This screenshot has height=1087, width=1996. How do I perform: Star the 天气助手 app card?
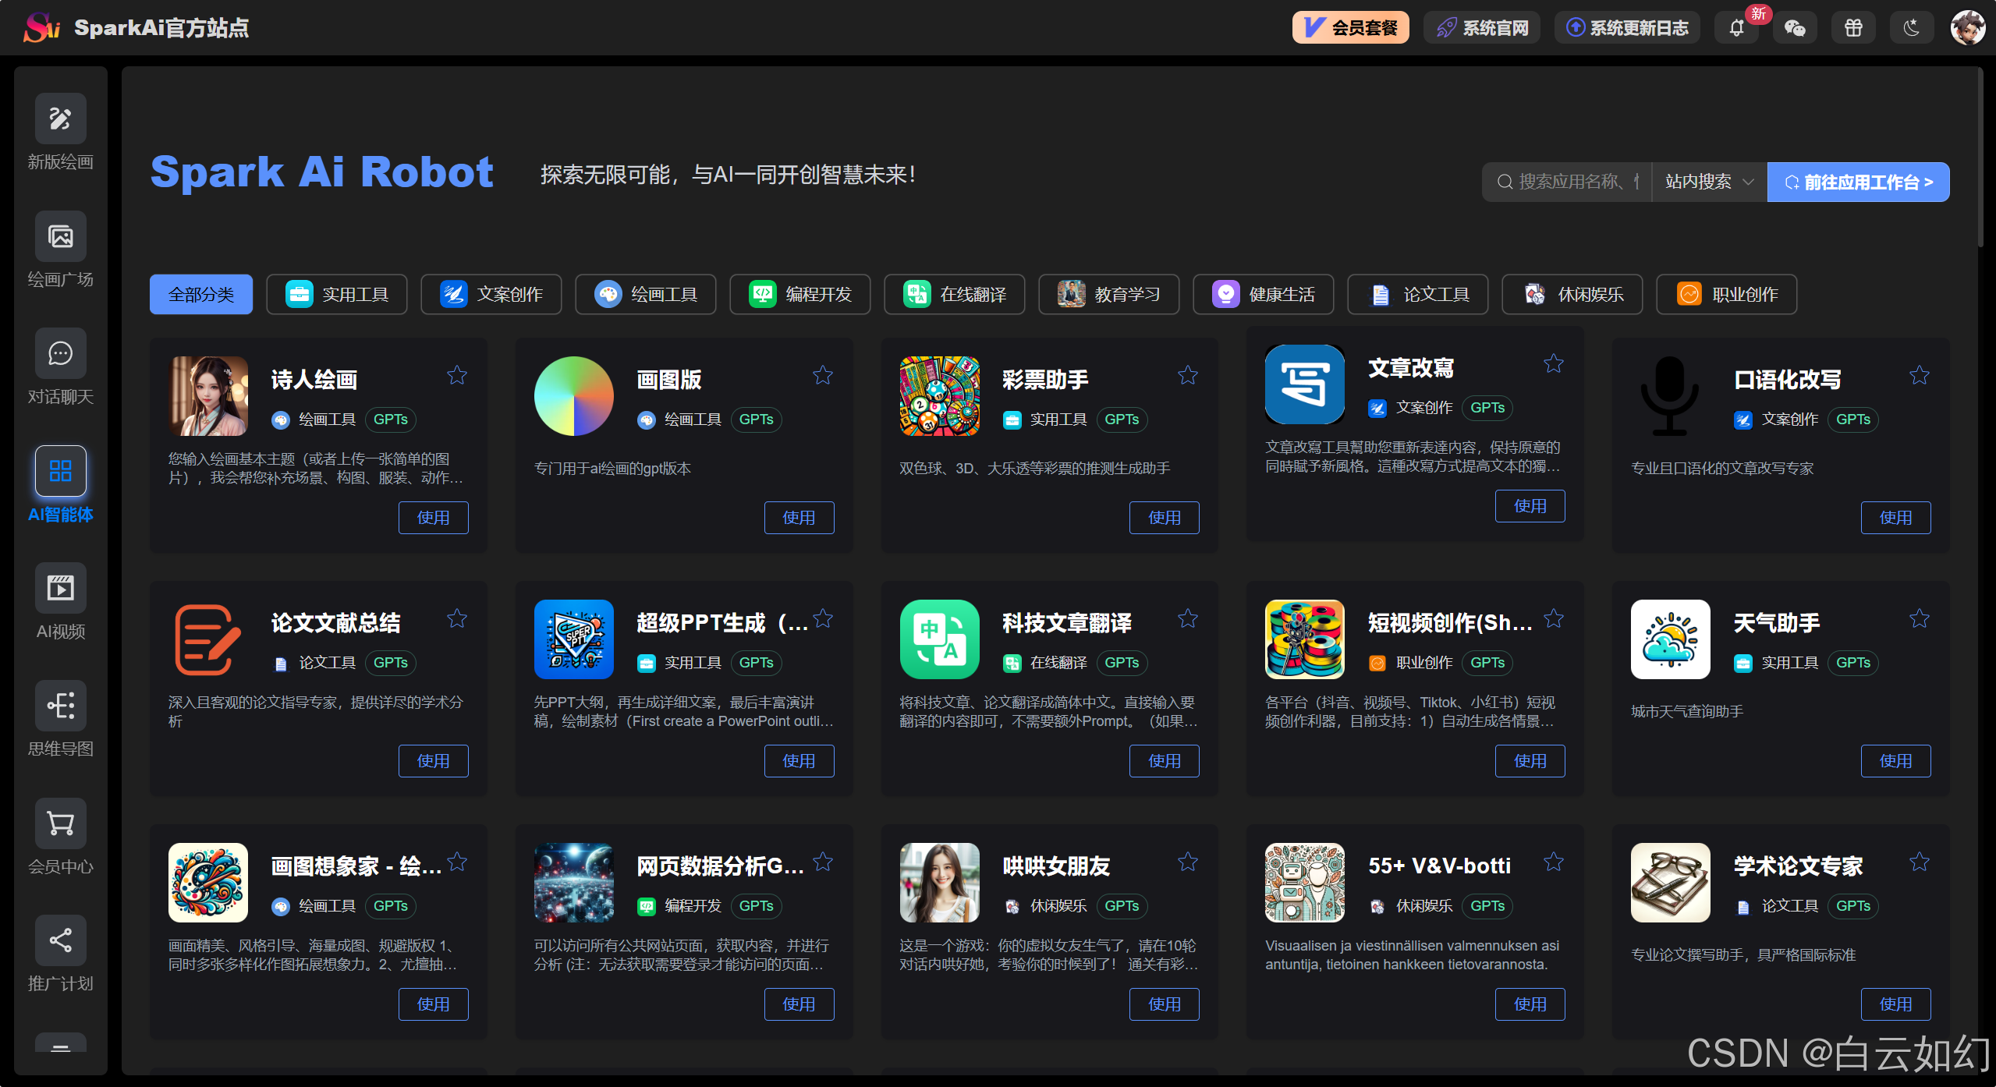point(1920,619)
